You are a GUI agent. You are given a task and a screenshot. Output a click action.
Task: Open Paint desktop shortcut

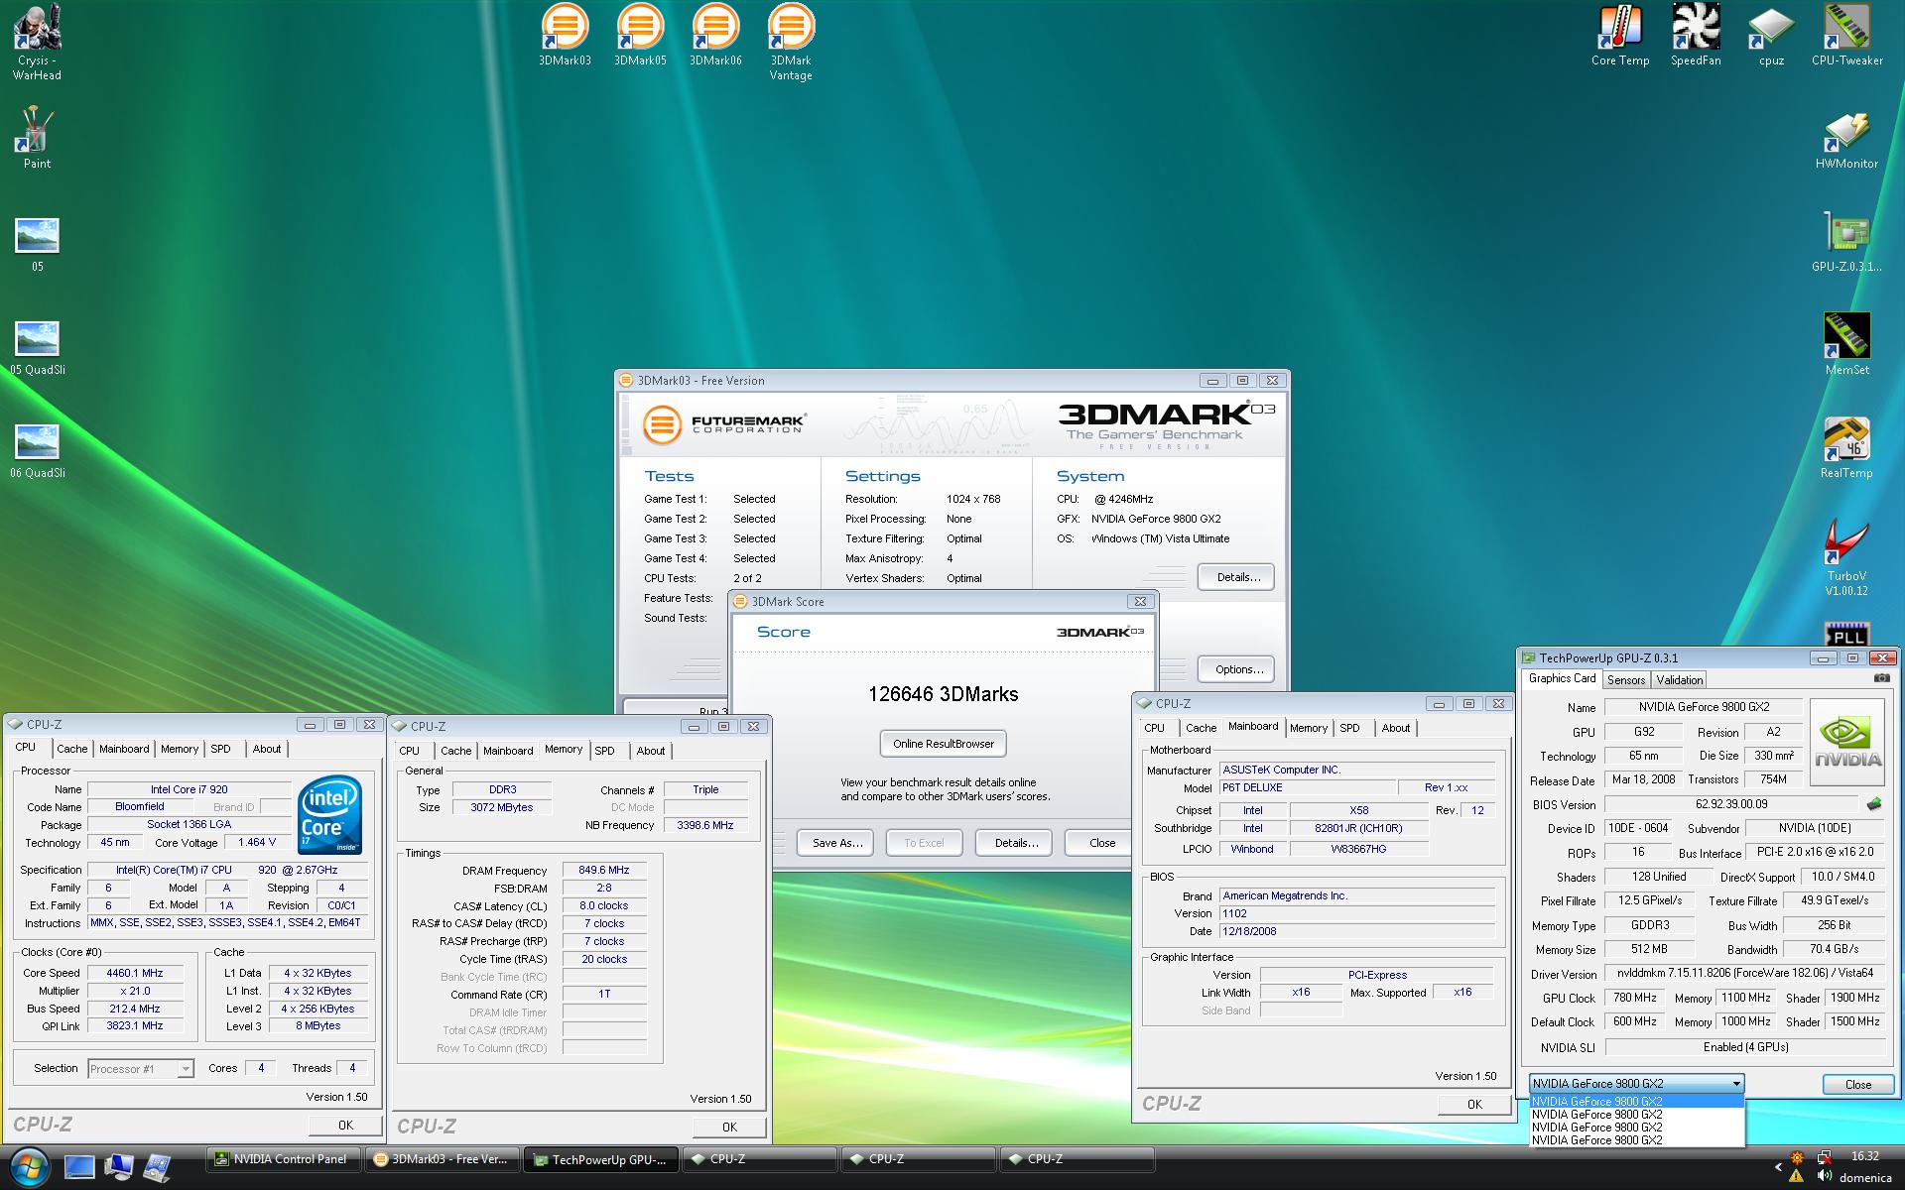[x=38, y=139]
